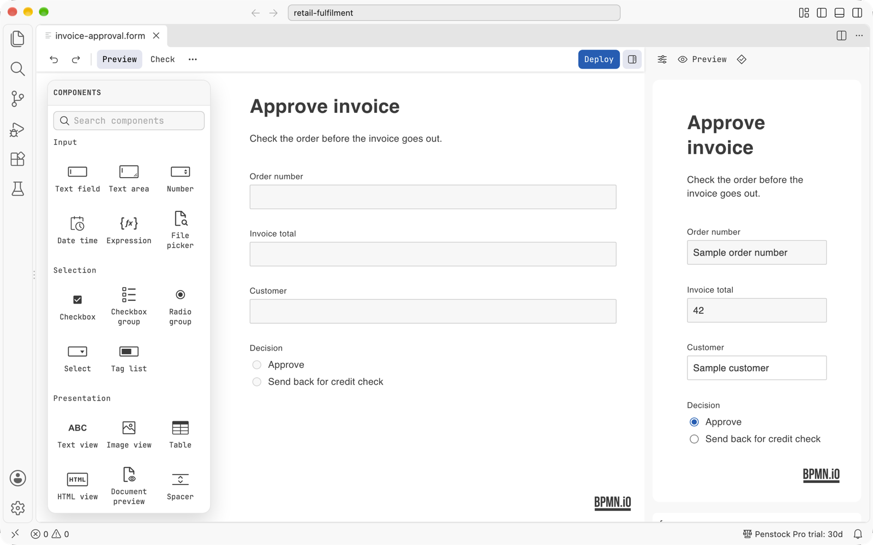Pick the Table component
This screenshot has width=873, height=545.
pyautogui.click(x=180, y=435)
